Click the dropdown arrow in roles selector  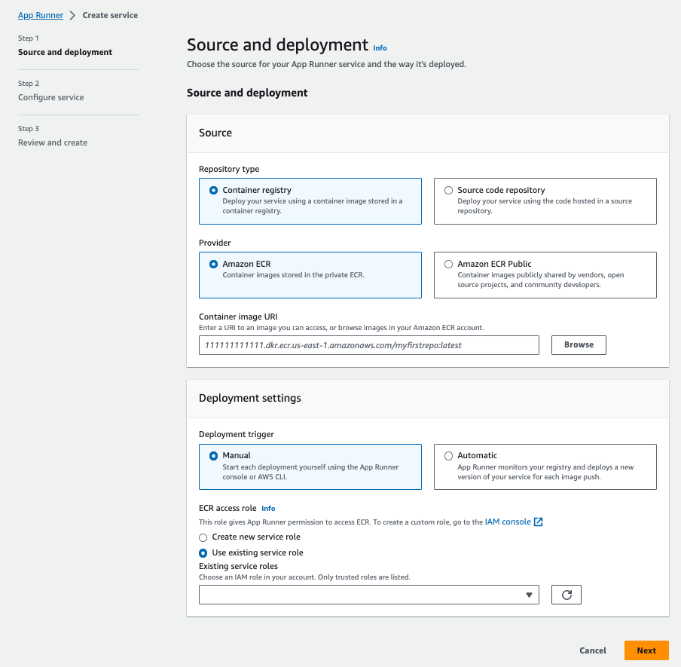529,595
